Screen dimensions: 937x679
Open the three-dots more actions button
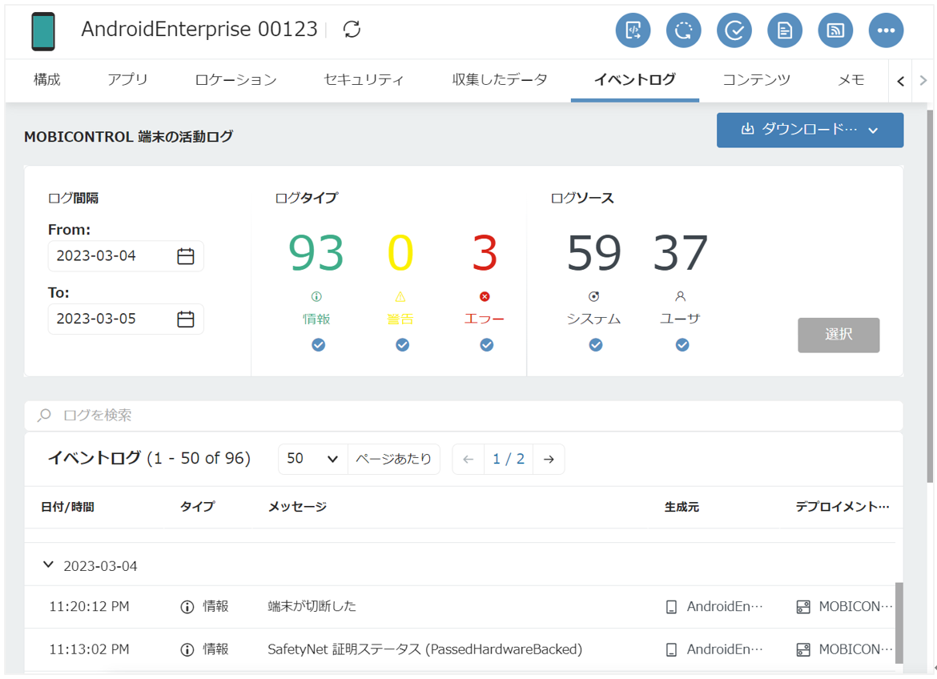[887, 30]
